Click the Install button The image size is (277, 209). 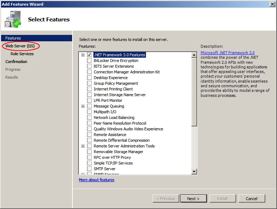click(x=223, y=199)
